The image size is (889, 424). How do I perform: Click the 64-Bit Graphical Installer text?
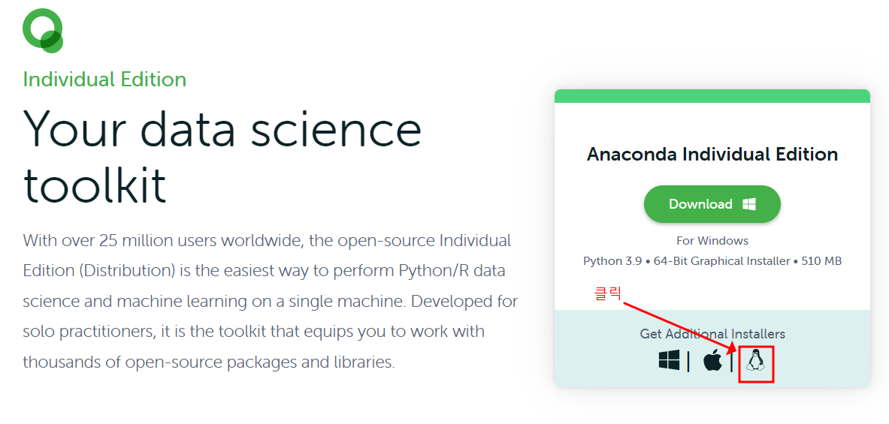pos(721,261)
